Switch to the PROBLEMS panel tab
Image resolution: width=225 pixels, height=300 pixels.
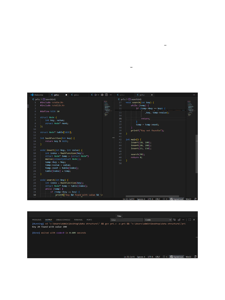click(x=37, y=220)
